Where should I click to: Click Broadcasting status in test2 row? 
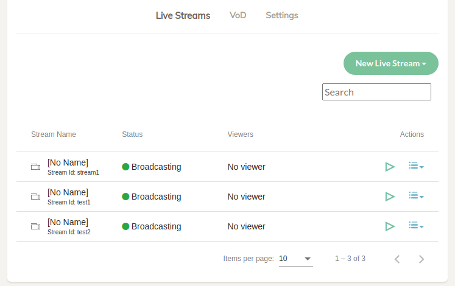click(156, 226)
